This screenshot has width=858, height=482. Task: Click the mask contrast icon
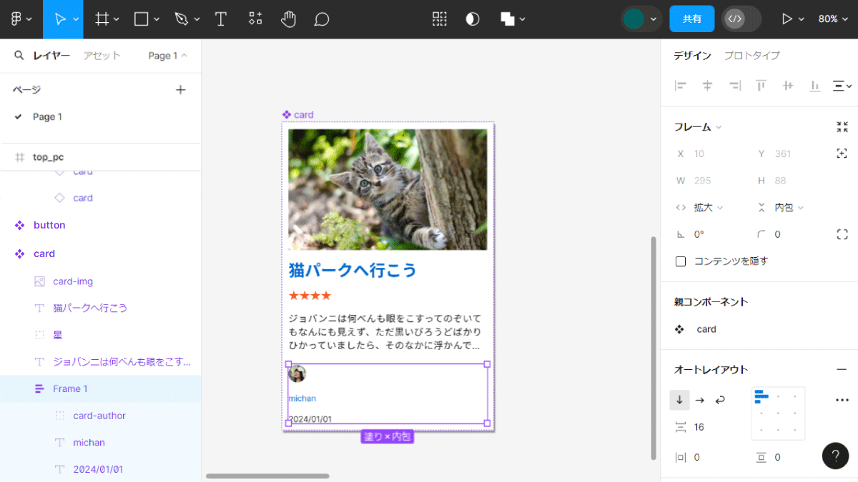coord(473,19)
